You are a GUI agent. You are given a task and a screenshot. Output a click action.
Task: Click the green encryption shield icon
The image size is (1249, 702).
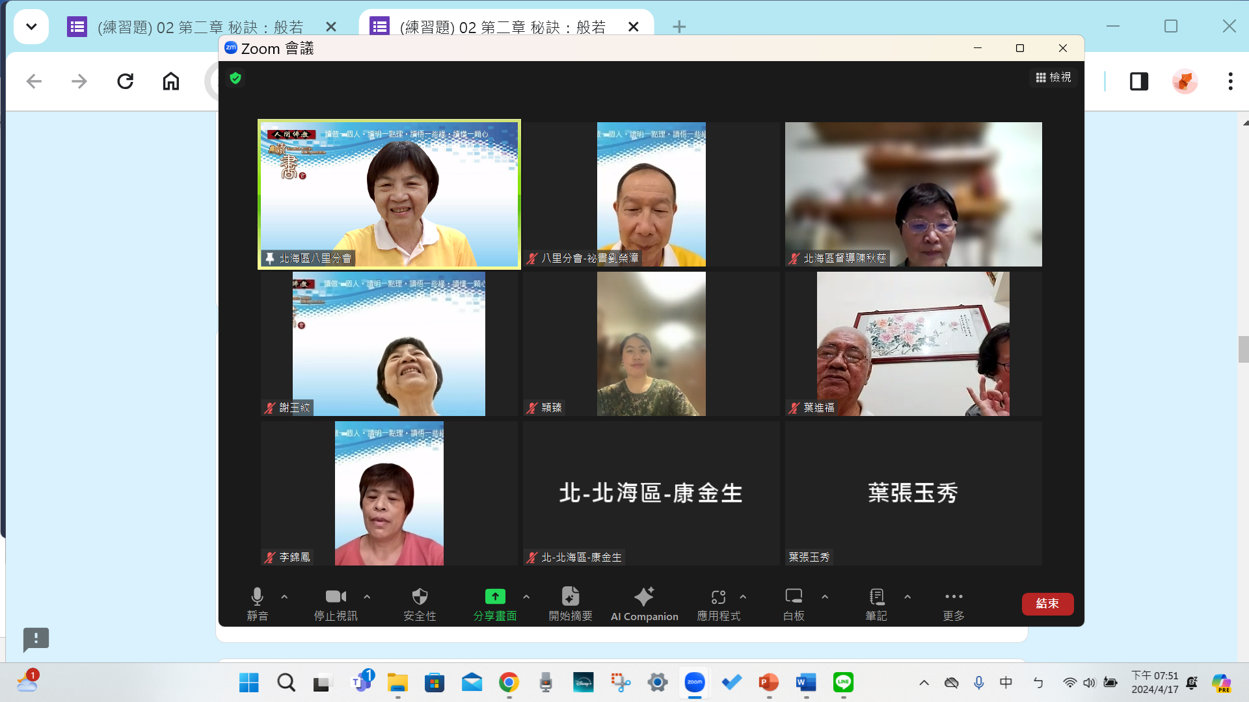pyautogui.click(x=235, y=78)
